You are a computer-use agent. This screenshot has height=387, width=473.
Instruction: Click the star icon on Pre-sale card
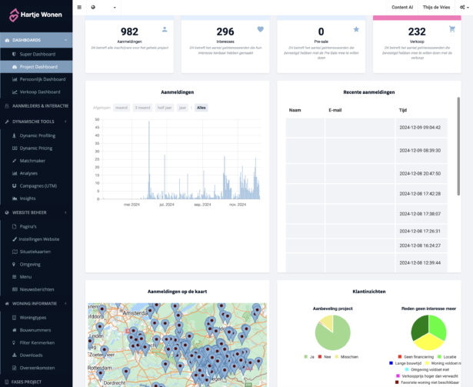click(x=357, y=29)
